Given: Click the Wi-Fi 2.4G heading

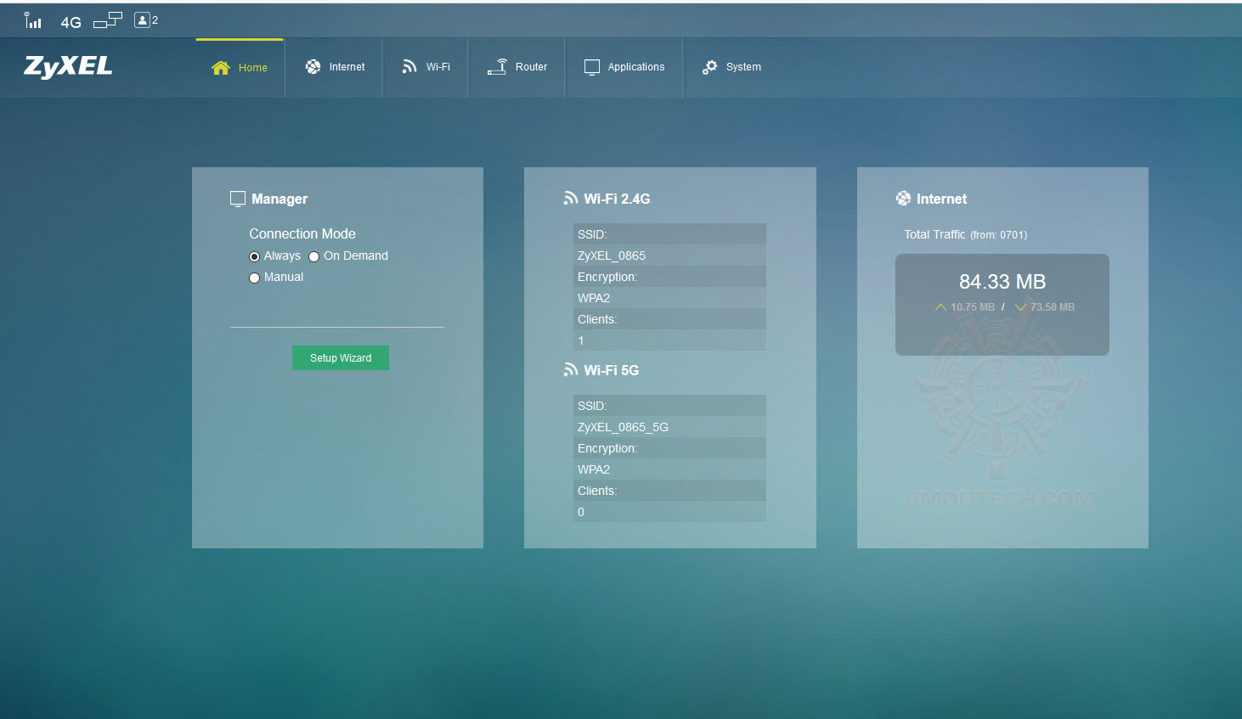Looking at the screenshot, I should click(618, 199).
